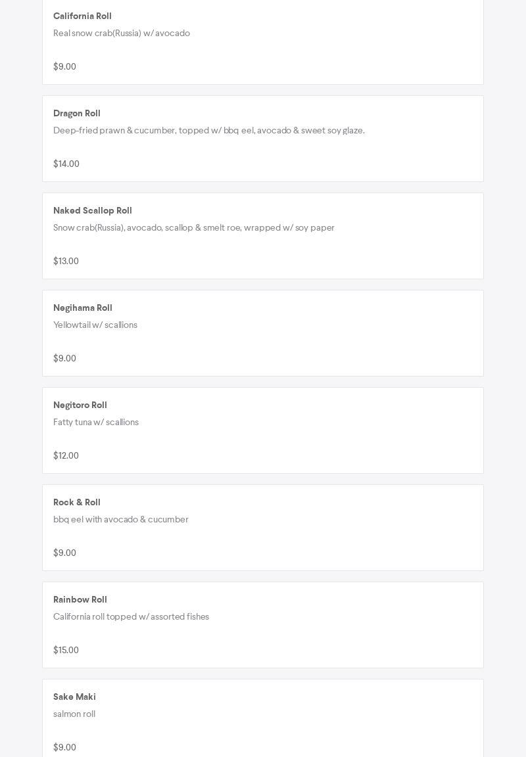Click the Dragon Roll deep-fried prawn description
This screenshot has height=757, width=526.
pyautogui.click(x=209, y=131)
